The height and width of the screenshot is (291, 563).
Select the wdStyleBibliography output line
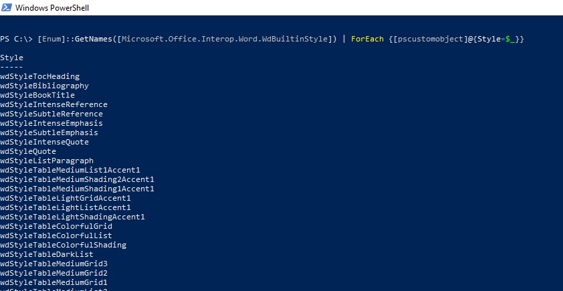click(x=44, y=86)
